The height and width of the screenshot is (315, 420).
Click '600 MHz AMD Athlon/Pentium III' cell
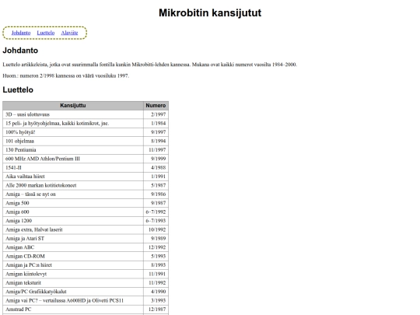(73, 159)
